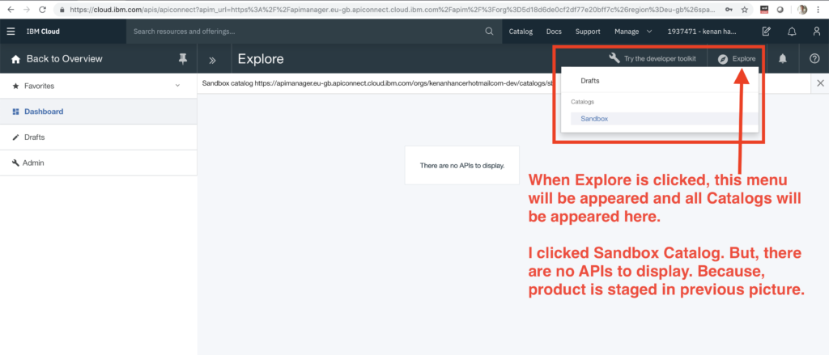This screenshot has height=355, width=829.
Task: Click the browser address bar URL
Action: coord(394,10)
